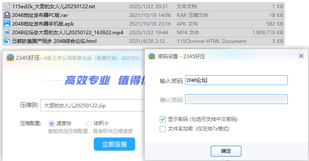The height and width of the screenshot is (161, 309).
Task: Click the 密码设置 dialog logo icon
Action: [x=152, y=56]
